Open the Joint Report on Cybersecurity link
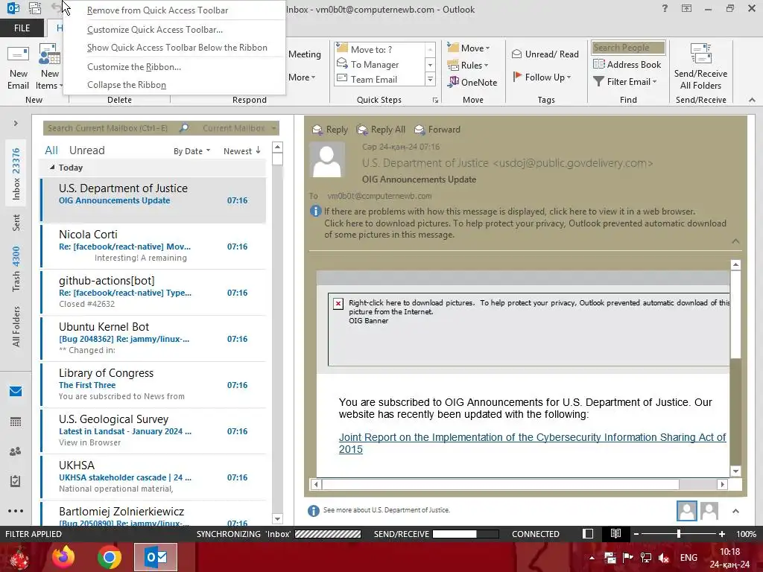Image resolution: width=763 pixels, height=572 pixels. coord(532,443)
